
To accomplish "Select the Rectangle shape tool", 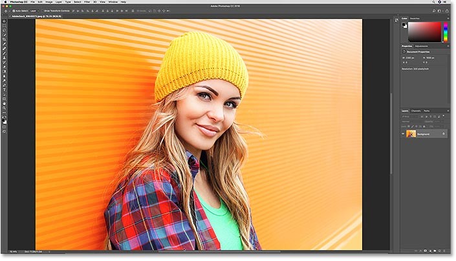I will tap(4, 98).
